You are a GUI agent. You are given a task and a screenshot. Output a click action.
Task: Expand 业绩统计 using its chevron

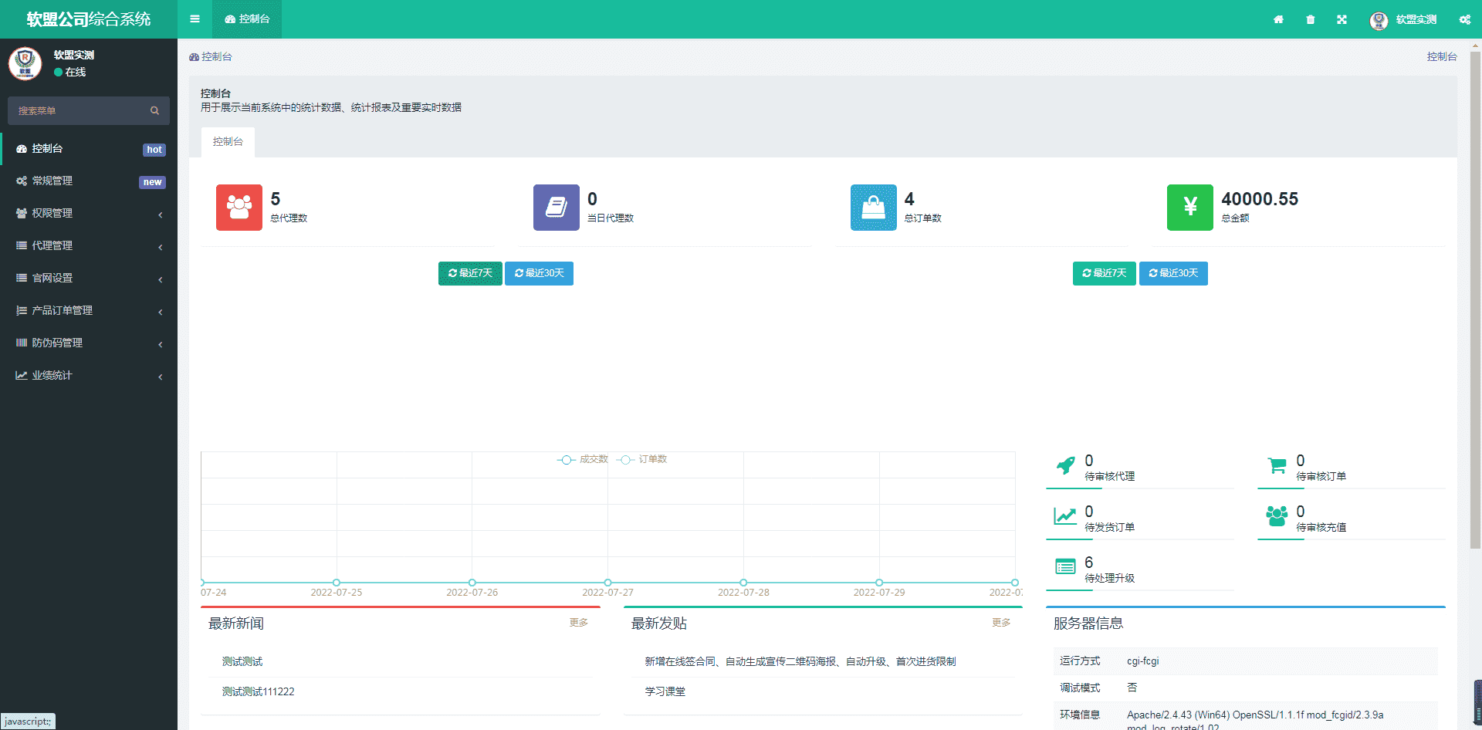point(160,377)
